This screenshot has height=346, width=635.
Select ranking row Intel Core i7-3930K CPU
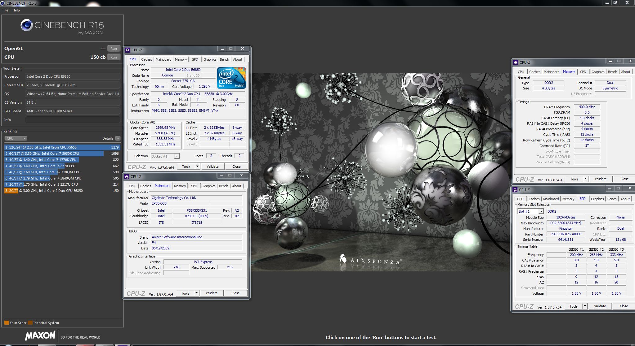point(62,154)
